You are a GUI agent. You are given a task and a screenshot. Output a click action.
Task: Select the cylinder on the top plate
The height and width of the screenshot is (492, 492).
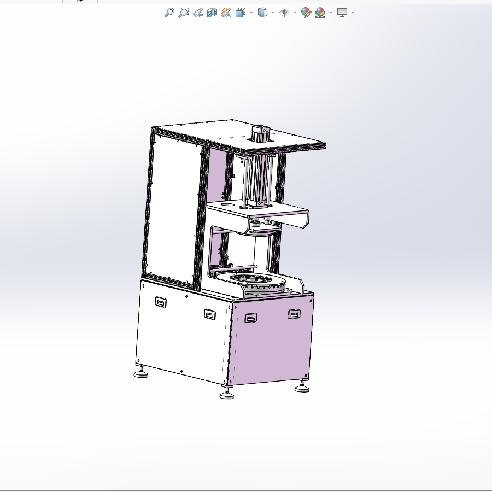pos(260,133)
